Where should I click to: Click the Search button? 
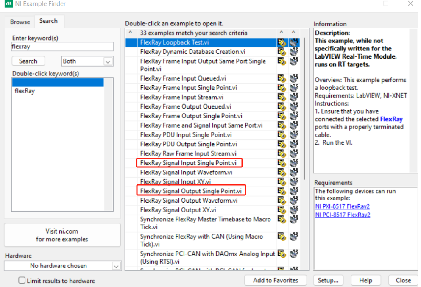click(x=28, y=61)
